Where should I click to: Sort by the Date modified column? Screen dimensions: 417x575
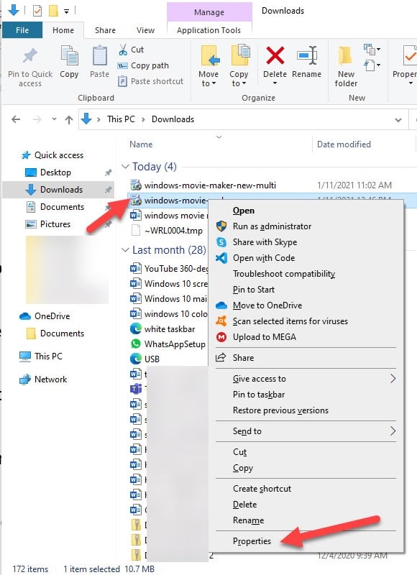(x=344, y=144)
